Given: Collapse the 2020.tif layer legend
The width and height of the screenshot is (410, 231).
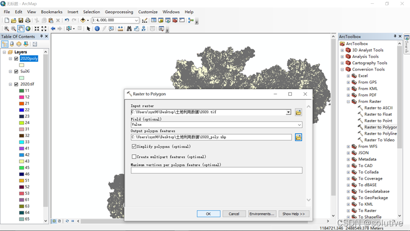Looking at the screenshot, I should 10,84.
